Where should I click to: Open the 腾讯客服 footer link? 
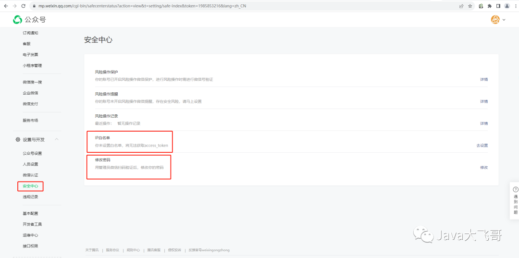[x=154, y=250]
